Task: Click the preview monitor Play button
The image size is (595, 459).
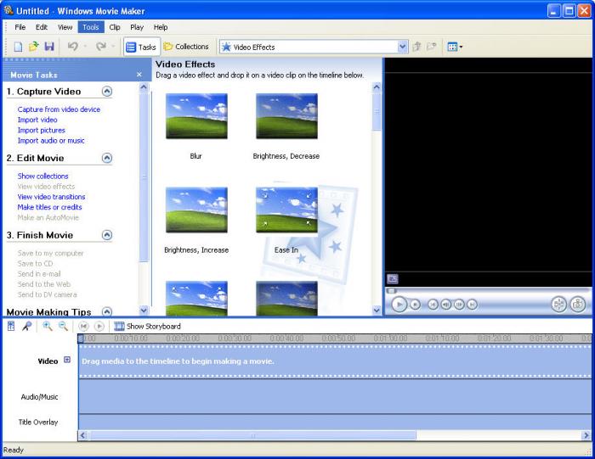Action: 399,304
